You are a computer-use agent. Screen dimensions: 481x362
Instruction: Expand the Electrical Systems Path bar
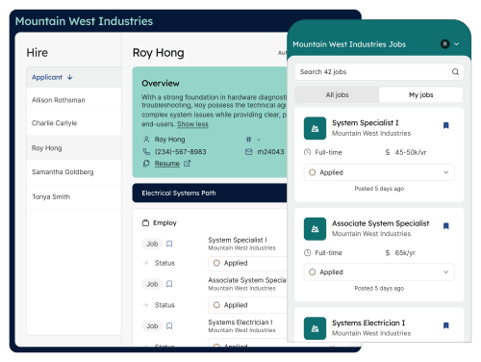click(210, 194)
